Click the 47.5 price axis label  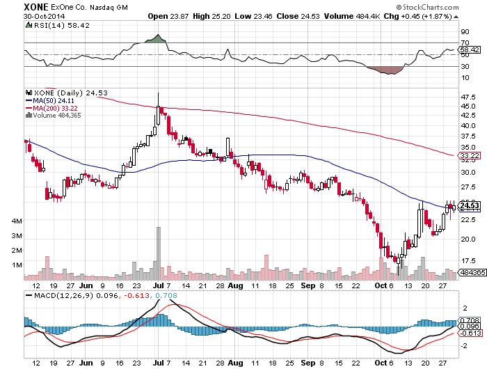click(x=468, y=97)
